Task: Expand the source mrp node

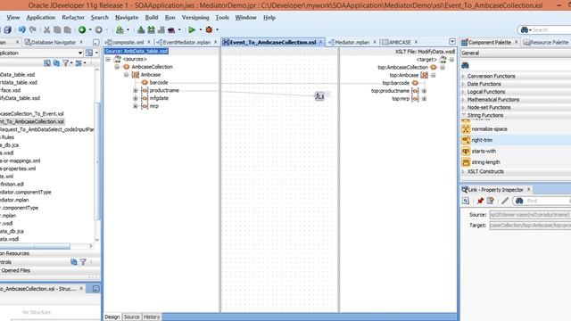Action: click(135, 106)
